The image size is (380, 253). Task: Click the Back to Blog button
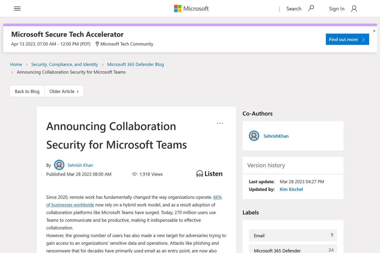[27, 91]
